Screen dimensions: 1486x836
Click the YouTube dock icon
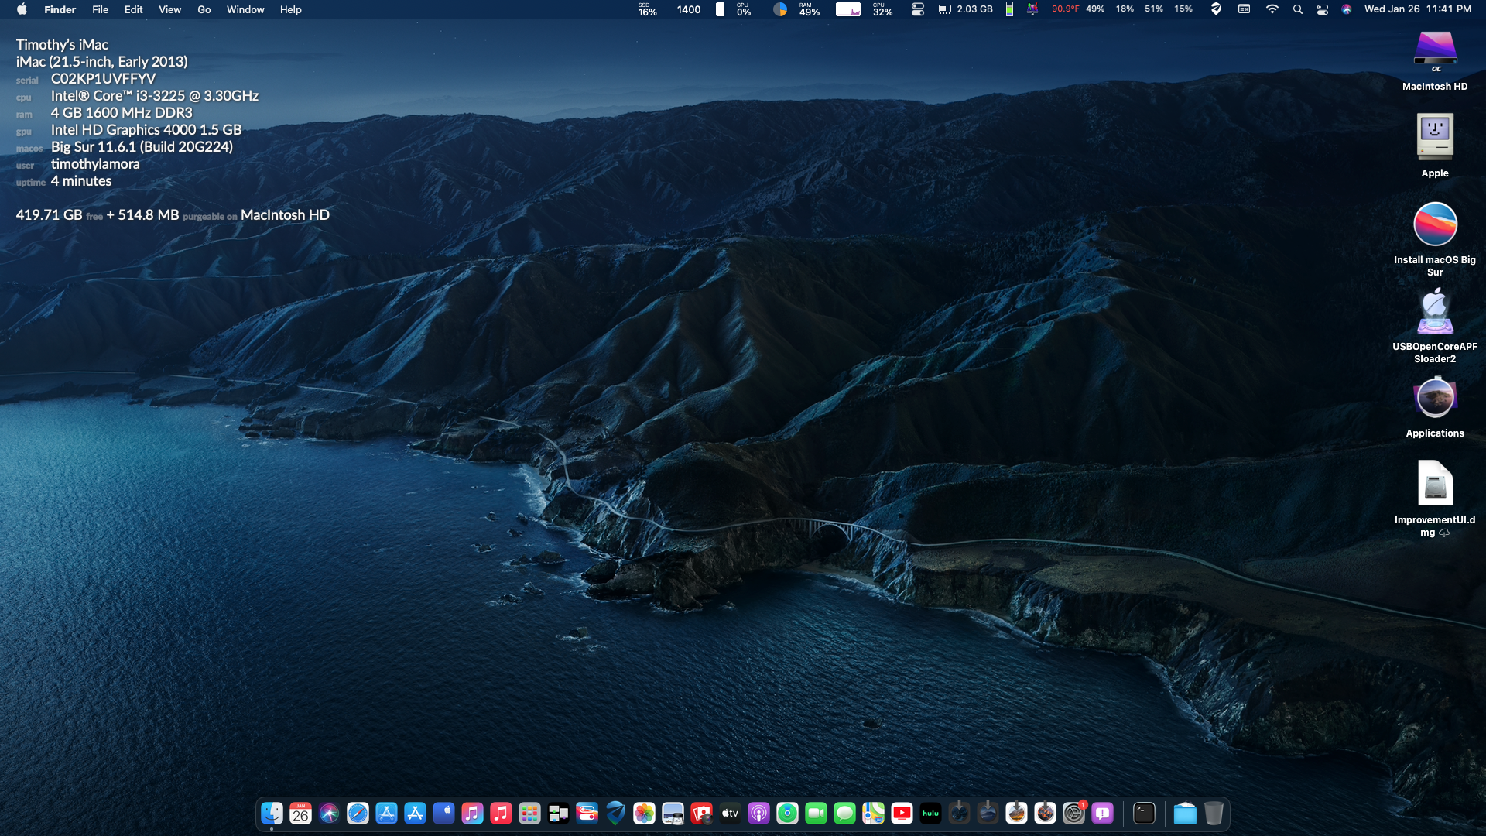[902, 813]
